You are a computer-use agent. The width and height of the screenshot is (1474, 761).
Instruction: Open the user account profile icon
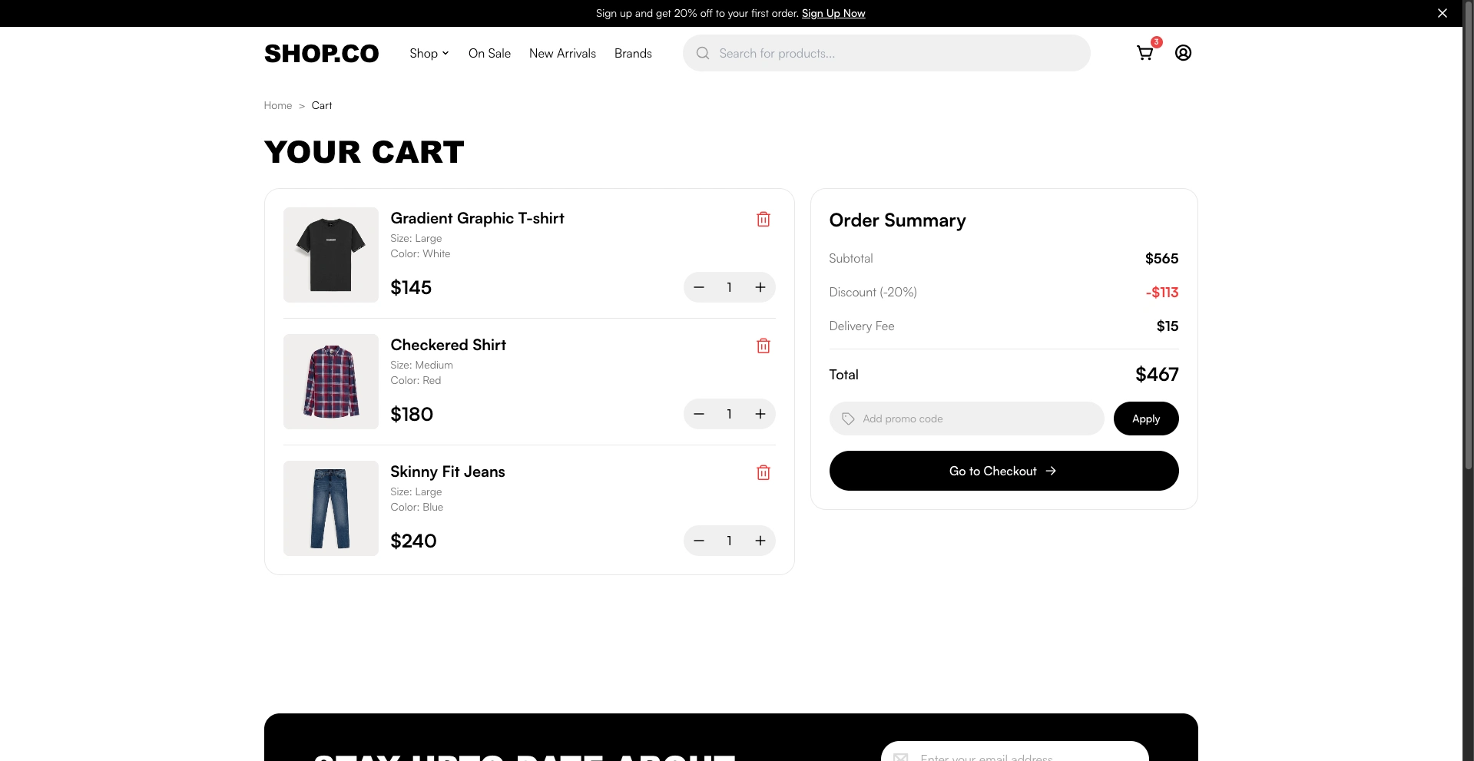tap(1183, 53)
